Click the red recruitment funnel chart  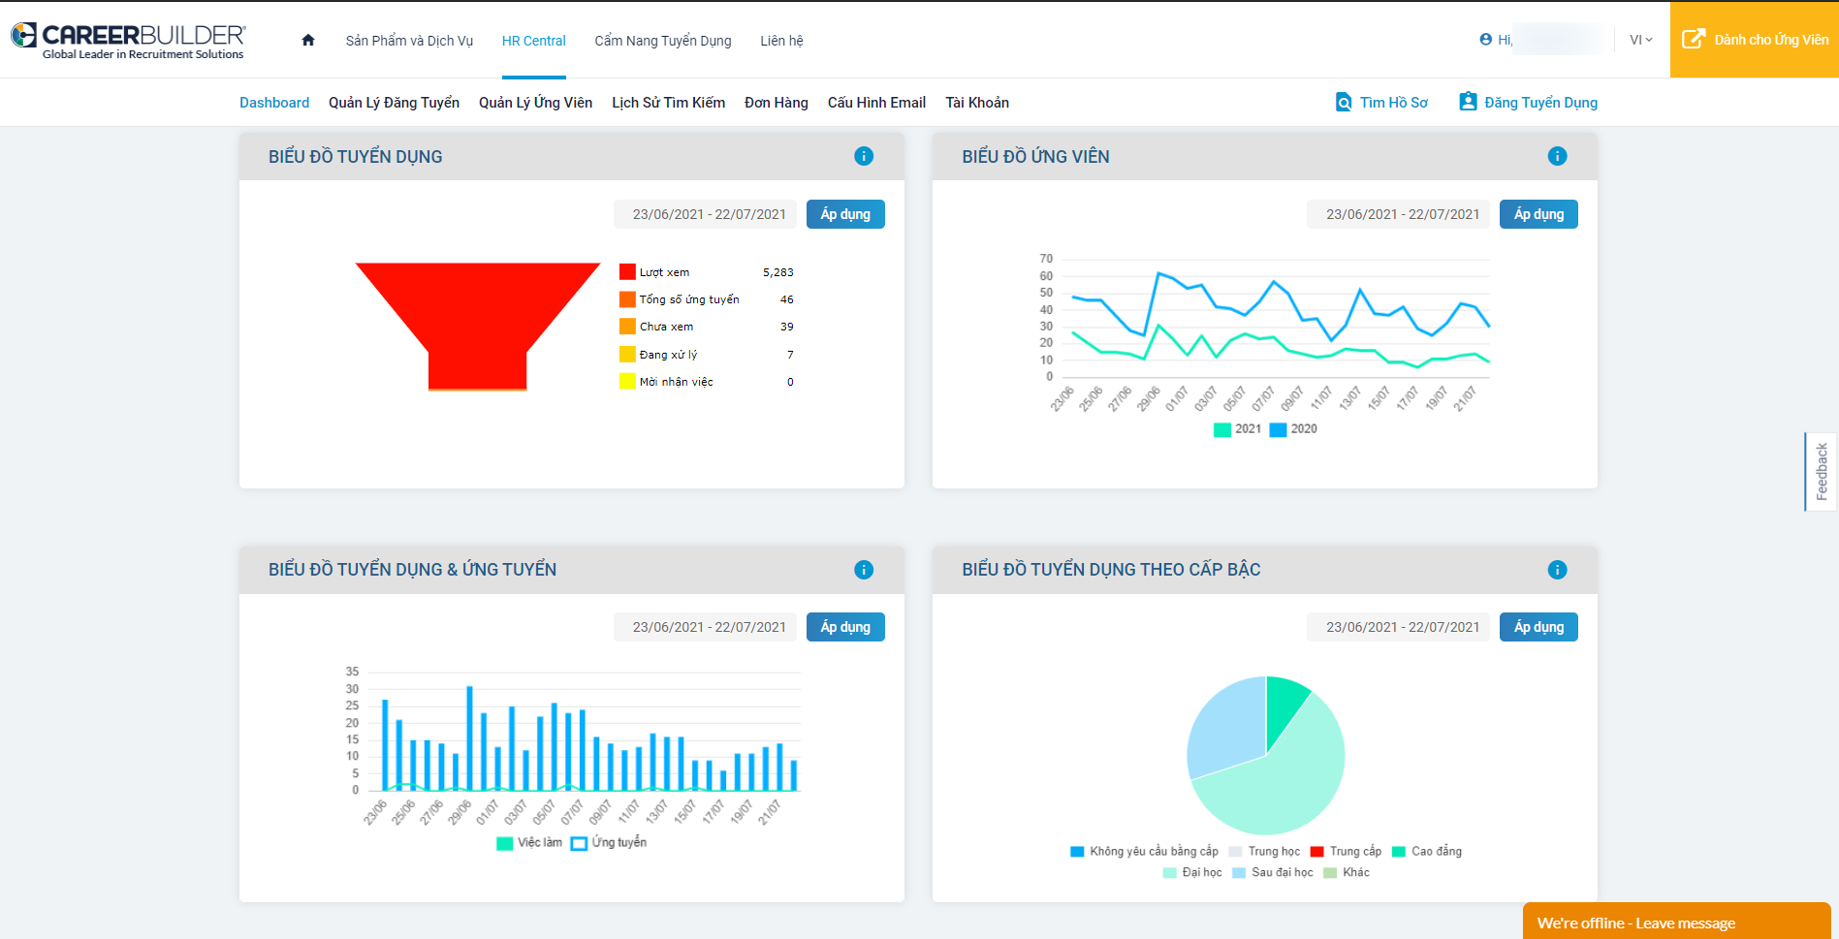point(478,326)
